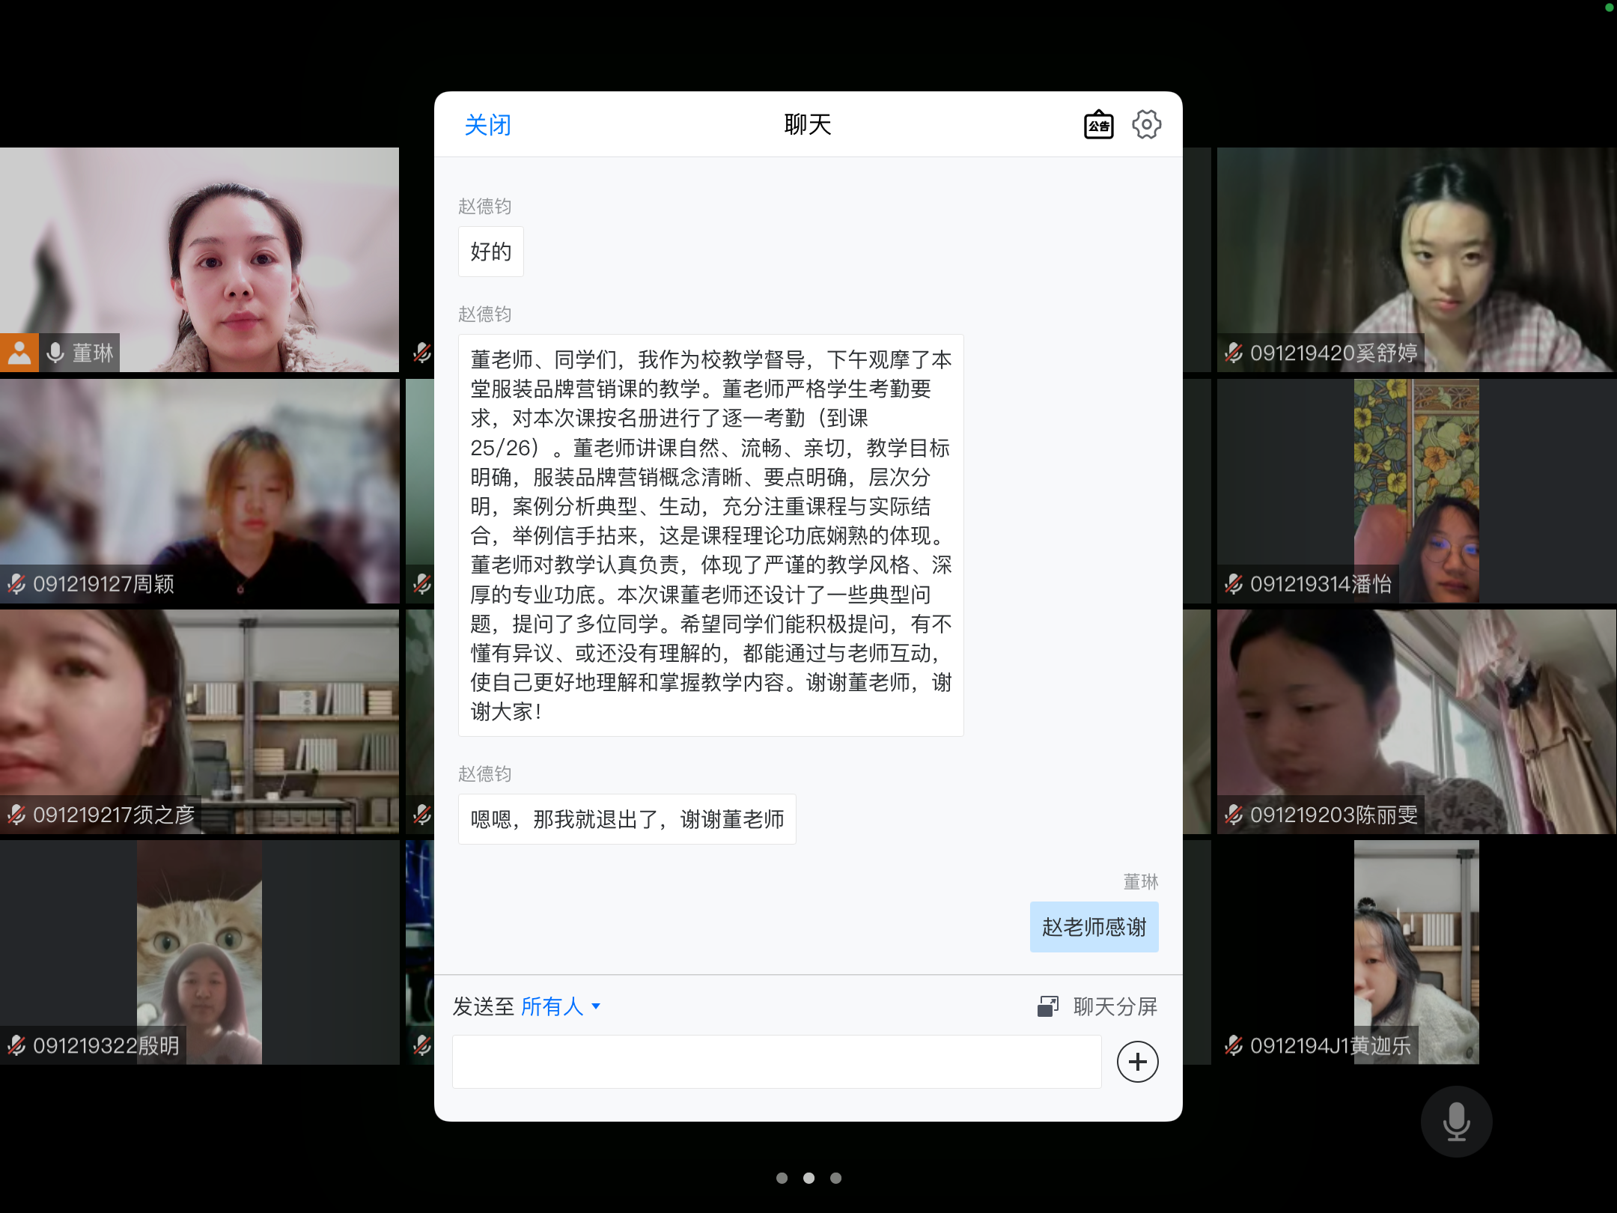Click the 聊天分屏 label
Screen dimensions: 1617x1213
(1115, 1006)
